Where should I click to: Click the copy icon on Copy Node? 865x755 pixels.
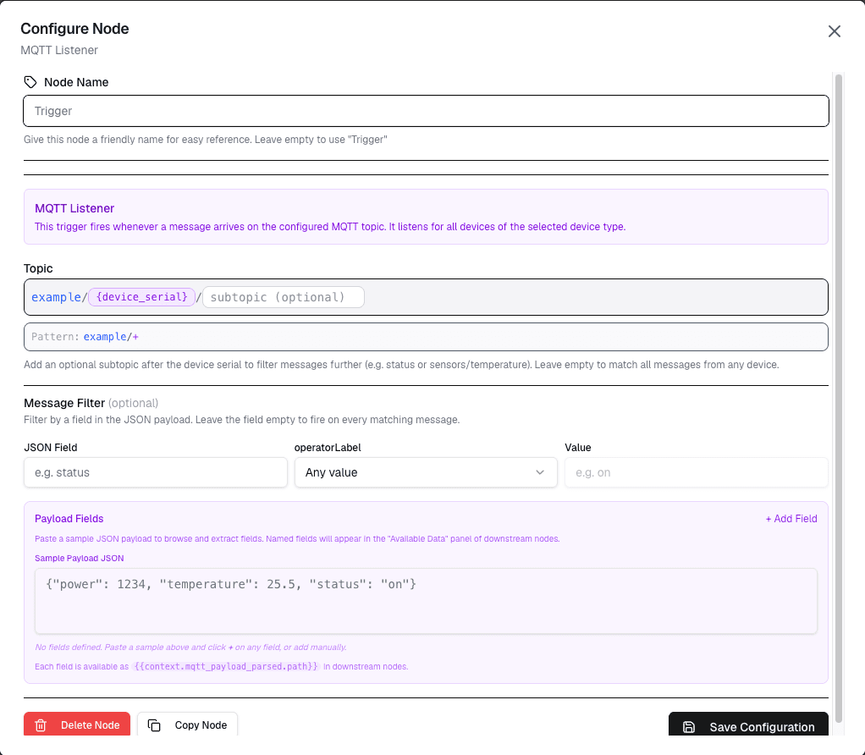click(x=154, y=725)
